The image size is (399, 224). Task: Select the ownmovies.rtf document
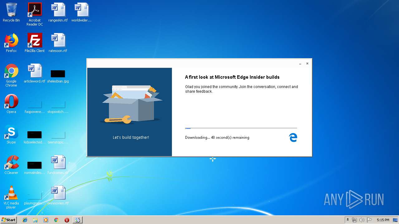(x=58, y=195)
